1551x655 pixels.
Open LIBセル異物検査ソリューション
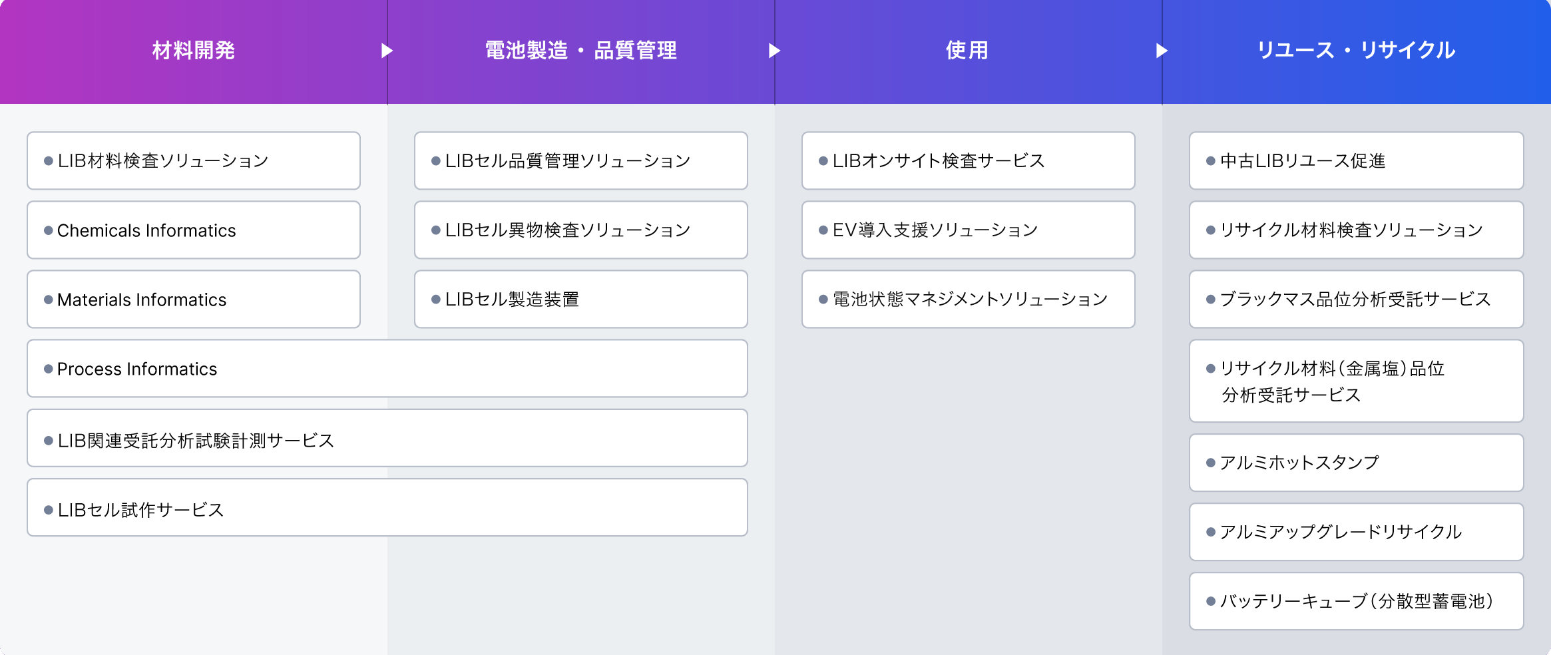(x=580, y=230)
